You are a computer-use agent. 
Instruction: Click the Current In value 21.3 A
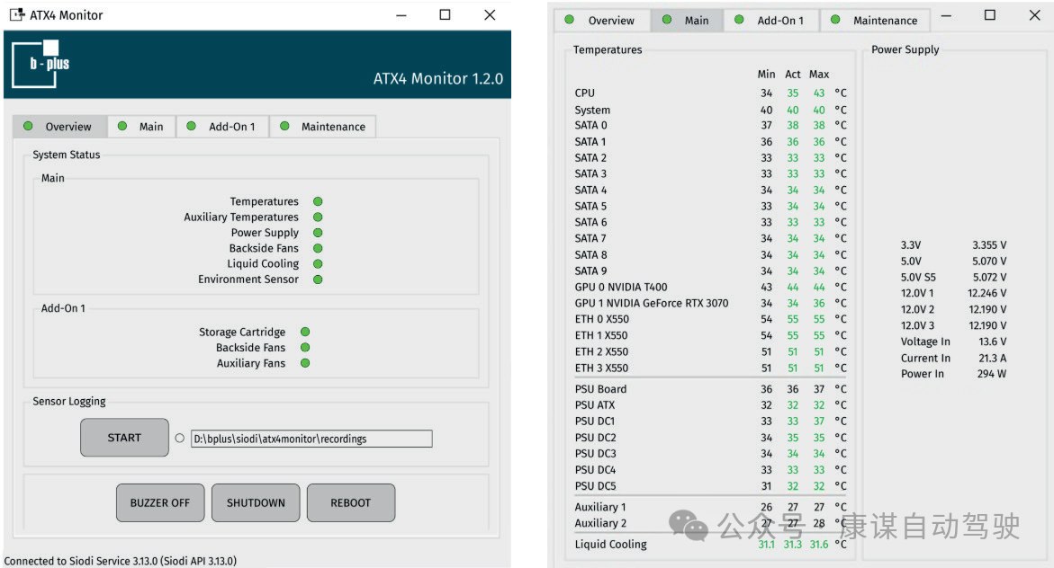(x=992, y=358)
